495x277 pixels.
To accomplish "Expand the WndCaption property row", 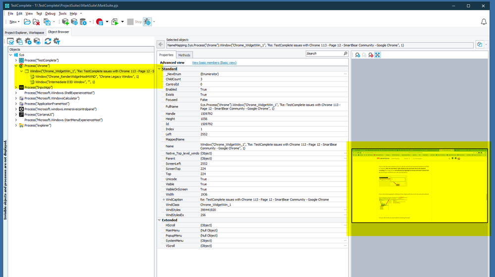I will pyautogui.click(x=164, y=200).
